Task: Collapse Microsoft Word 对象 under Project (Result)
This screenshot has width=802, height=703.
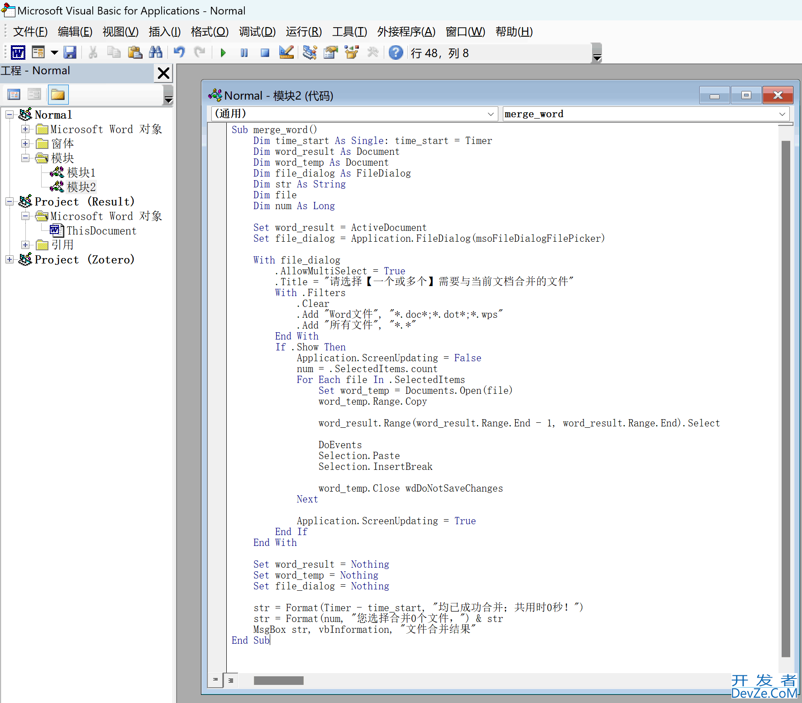Action: tap(25, 216)
